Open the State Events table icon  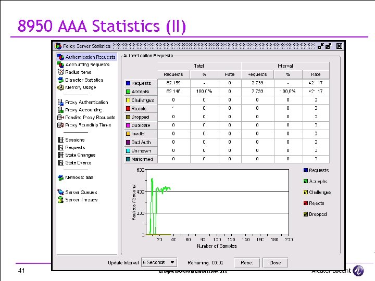61,163
